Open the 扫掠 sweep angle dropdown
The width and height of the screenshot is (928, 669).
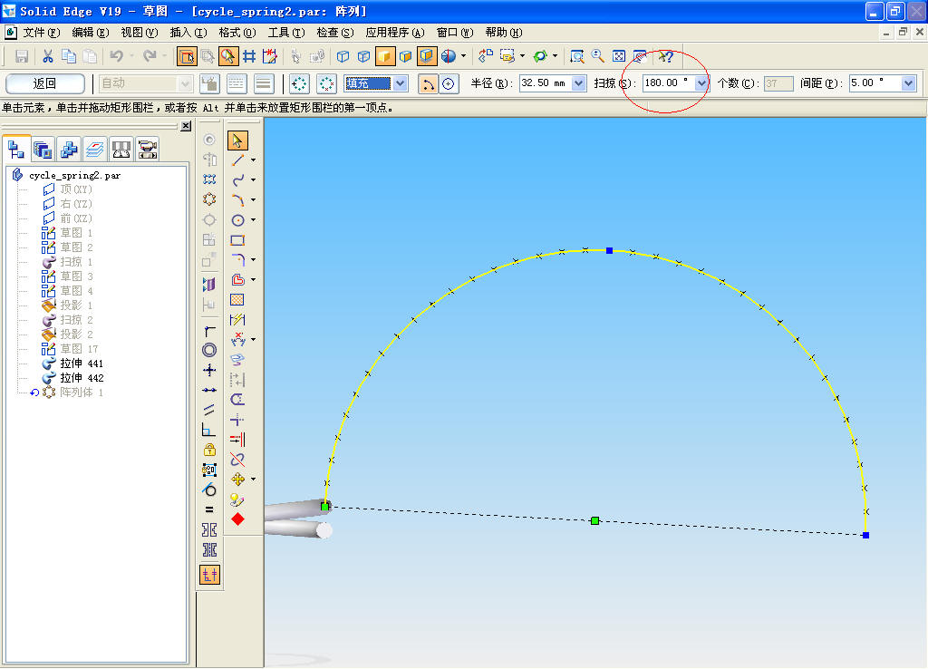701,83
